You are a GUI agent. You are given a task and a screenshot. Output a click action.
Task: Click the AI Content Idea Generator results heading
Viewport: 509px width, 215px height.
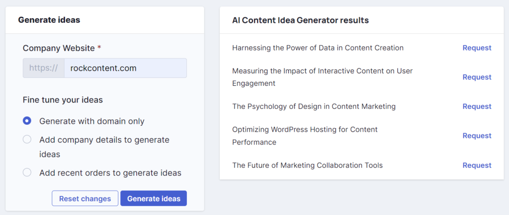click(x=300, y=20)
